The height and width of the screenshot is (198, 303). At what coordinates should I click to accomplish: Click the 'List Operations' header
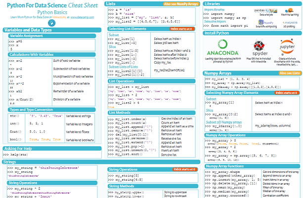click(151, 81)
